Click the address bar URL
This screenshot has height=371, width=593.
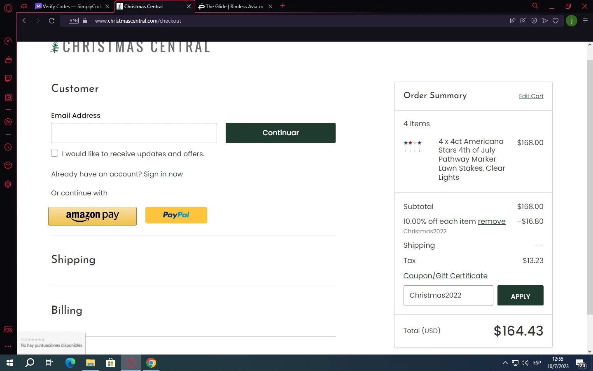click(x=138, y=21)
